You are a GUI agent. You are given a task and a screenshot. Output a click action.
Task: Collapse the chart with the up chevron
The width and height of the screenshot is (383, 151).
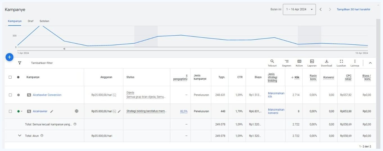[370, 63]
